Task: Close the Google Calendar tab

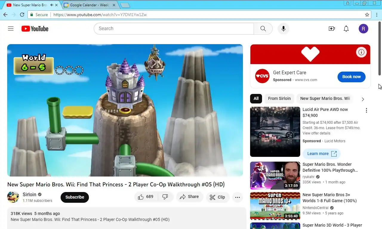Action: (x=114, y=5)
